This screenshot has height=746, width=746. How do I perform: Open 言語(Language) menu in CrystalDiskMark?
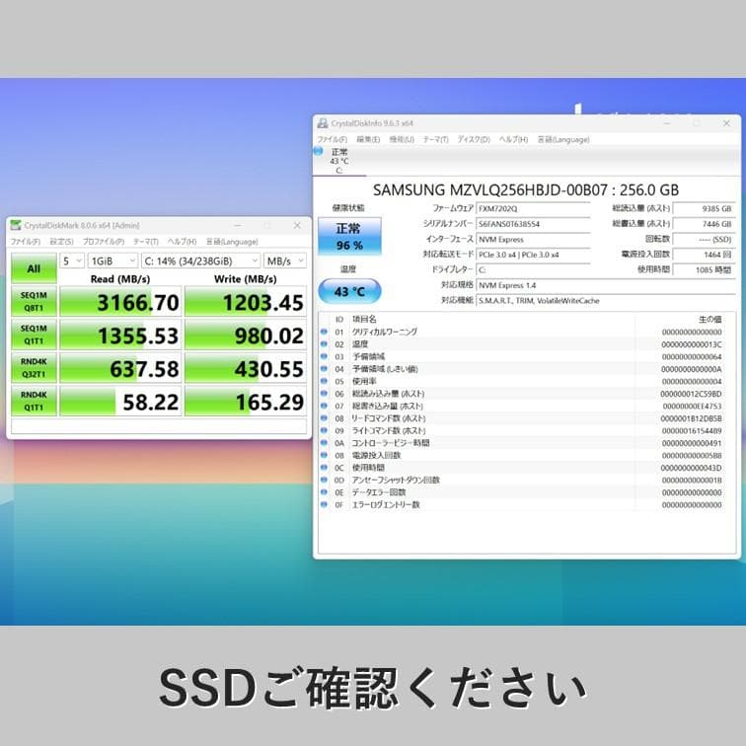click(232, 242)
